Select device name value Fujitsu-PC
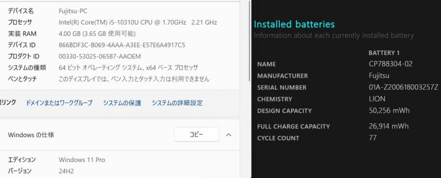Screen dimensions: 441x178 coord(73,11)
